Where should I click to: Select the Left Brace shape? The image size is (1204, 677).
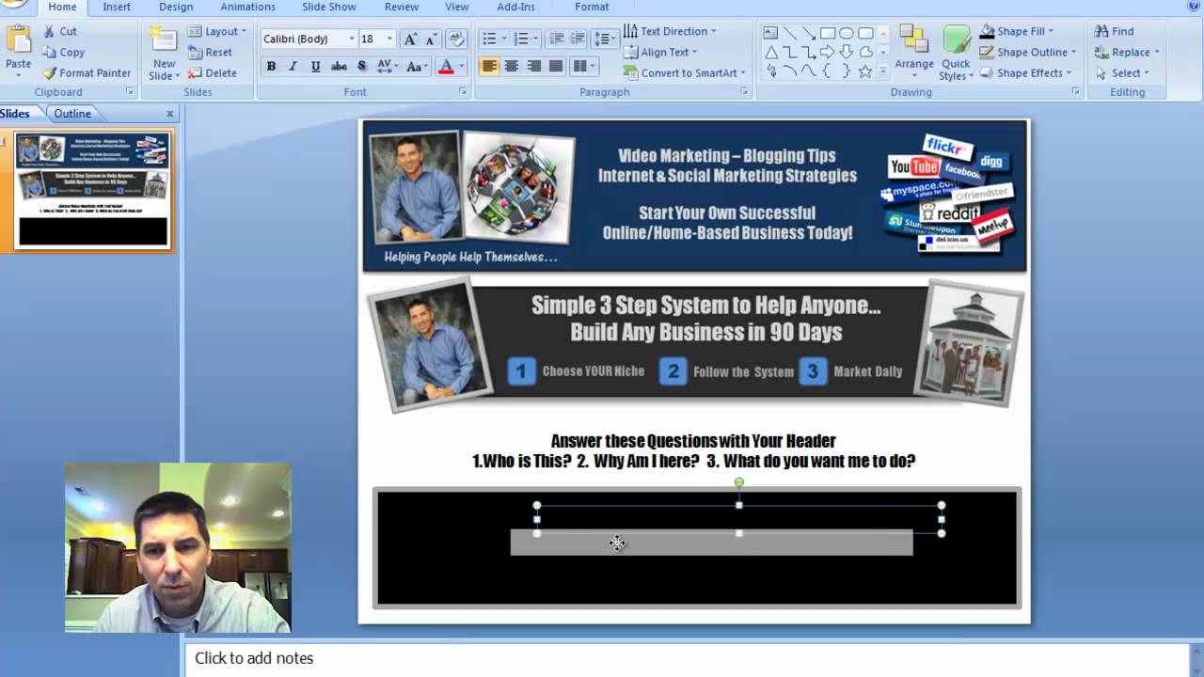827,71
